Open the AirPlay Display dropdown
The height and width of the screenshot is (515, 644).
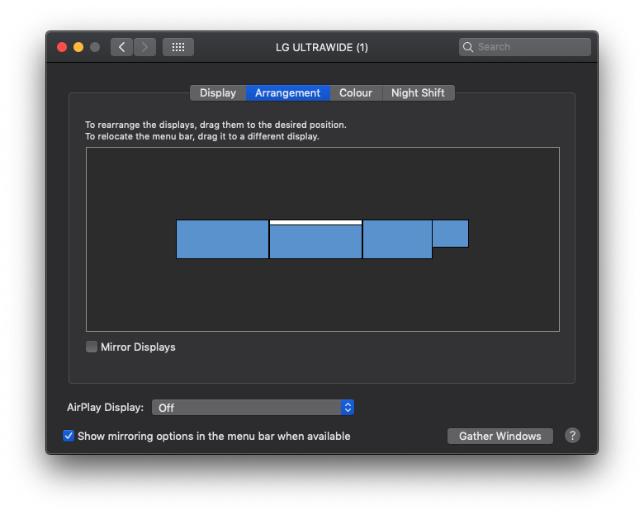coord(253,408)
